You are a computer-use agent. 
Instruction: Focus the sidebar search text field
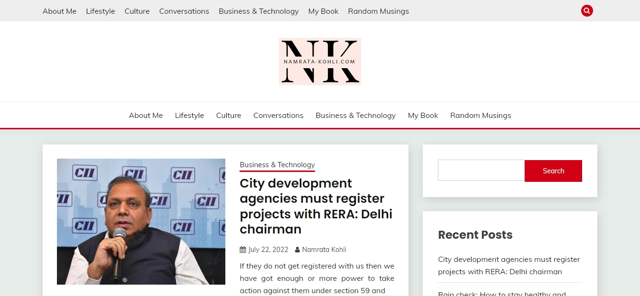pyautogui.click(x=481, y=170)
